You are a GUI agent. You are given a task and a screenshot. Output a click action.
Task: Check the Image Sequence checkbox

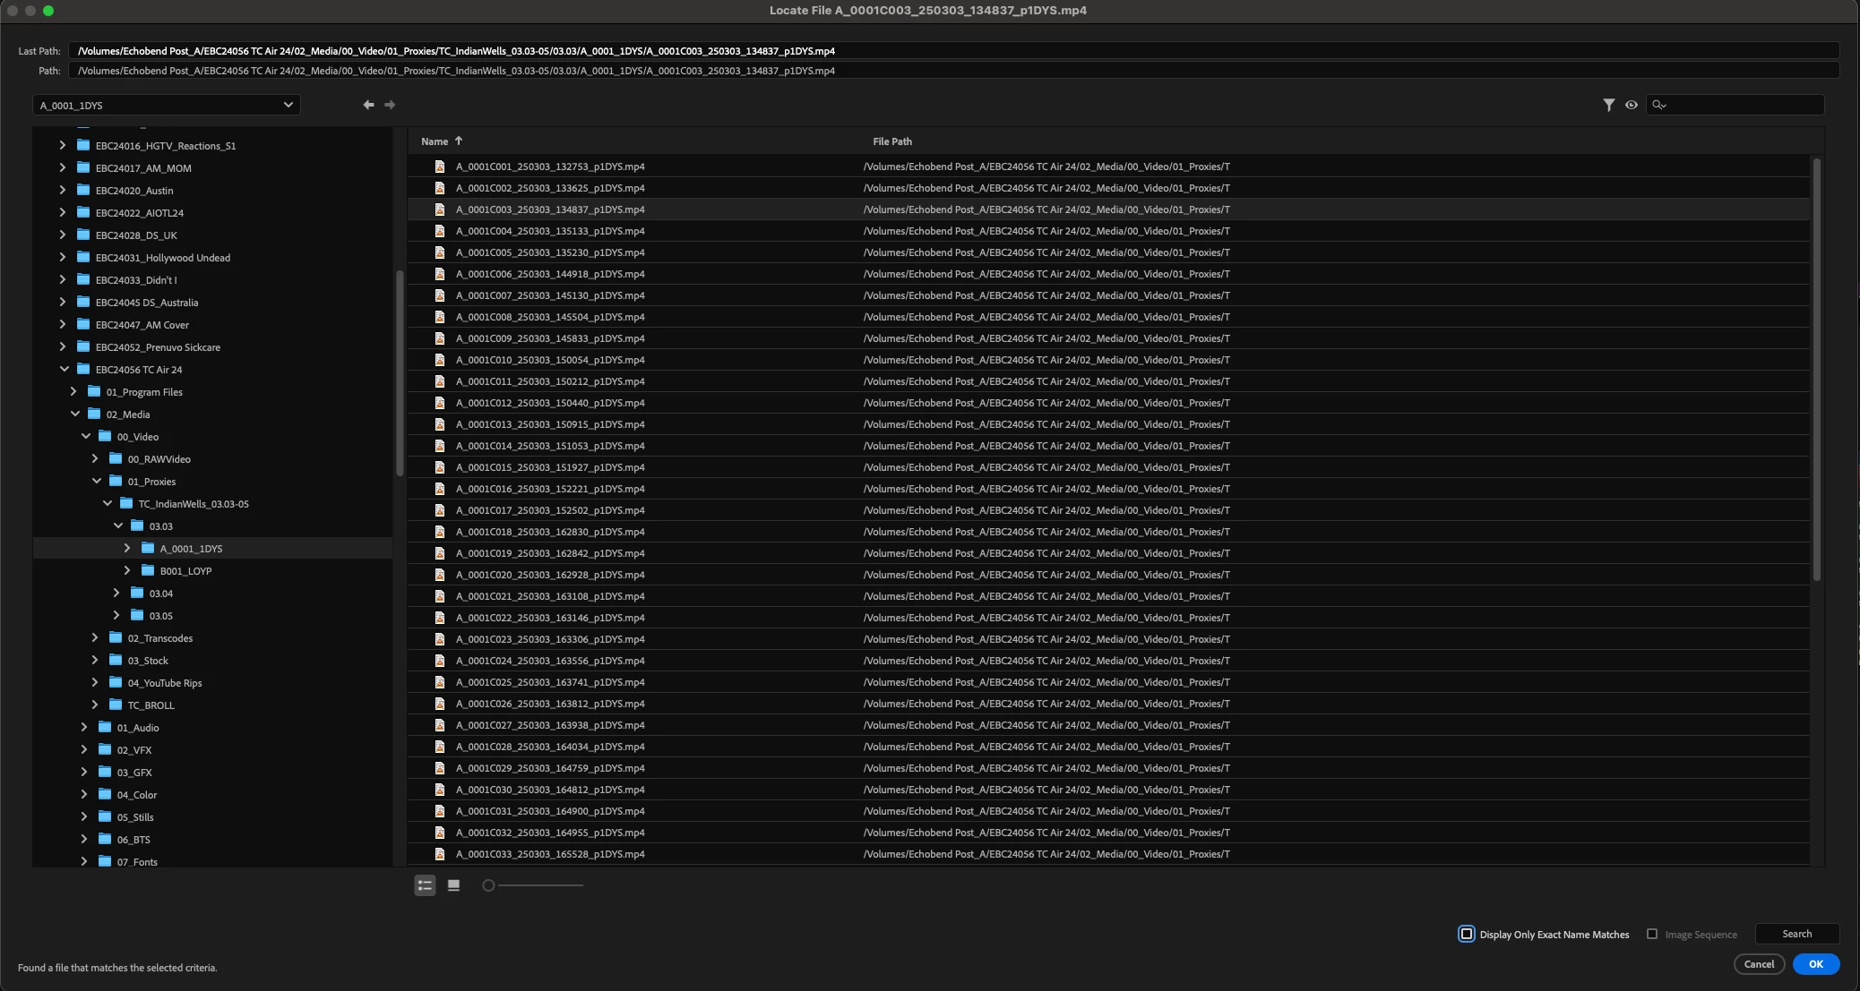click(x=1652, y=934)
